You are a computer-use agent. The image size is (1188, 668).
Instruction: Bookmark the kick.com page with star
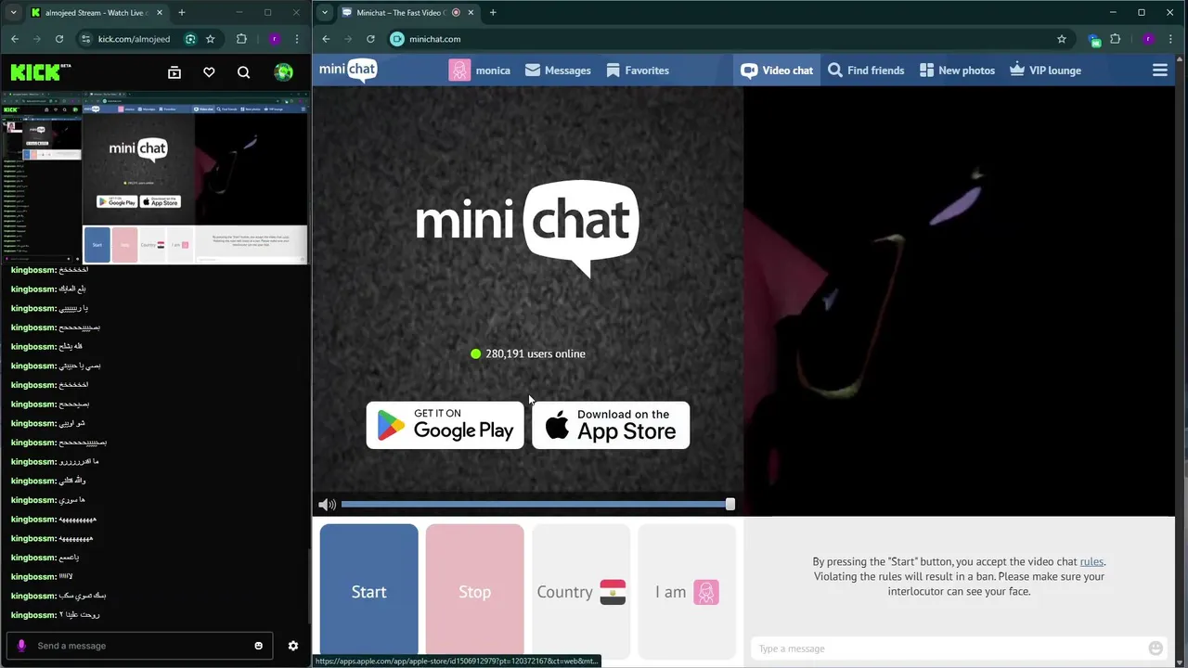[211, 39]
